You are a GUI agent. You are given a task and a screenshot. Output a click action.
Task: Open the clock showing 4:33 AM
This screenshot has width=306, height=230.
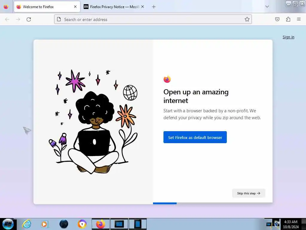[291, 224]
